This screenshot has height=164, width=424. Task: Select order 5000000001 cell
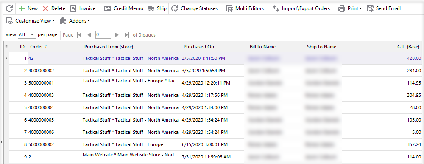click(41, 83)
